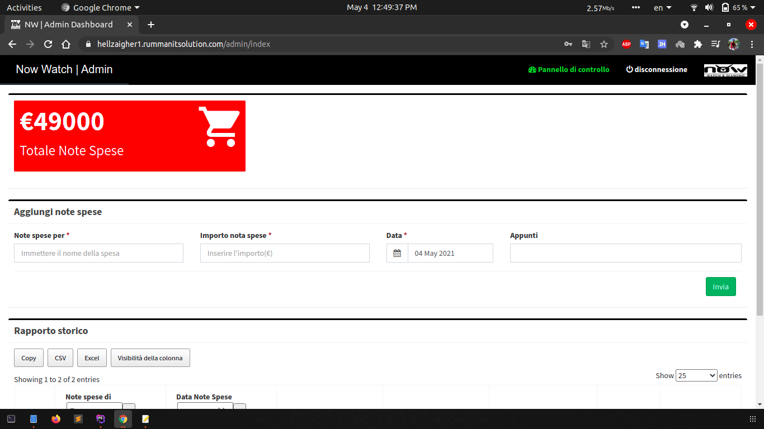Screen dimensions: 764x429
Task: Click the calendar icon beside date field
Action: point(397,253)
